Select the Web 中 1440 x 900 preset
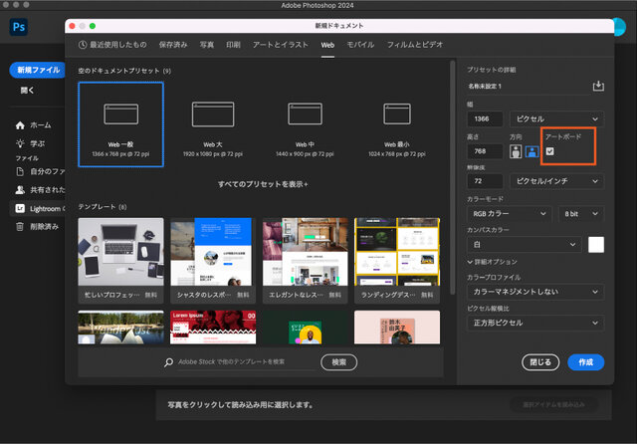The image size is (637, 444). click(305, 124)
